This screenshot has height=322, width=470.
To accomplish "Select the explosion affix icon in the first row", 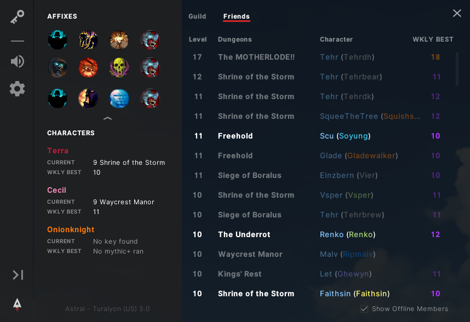I will click(119, 40).
